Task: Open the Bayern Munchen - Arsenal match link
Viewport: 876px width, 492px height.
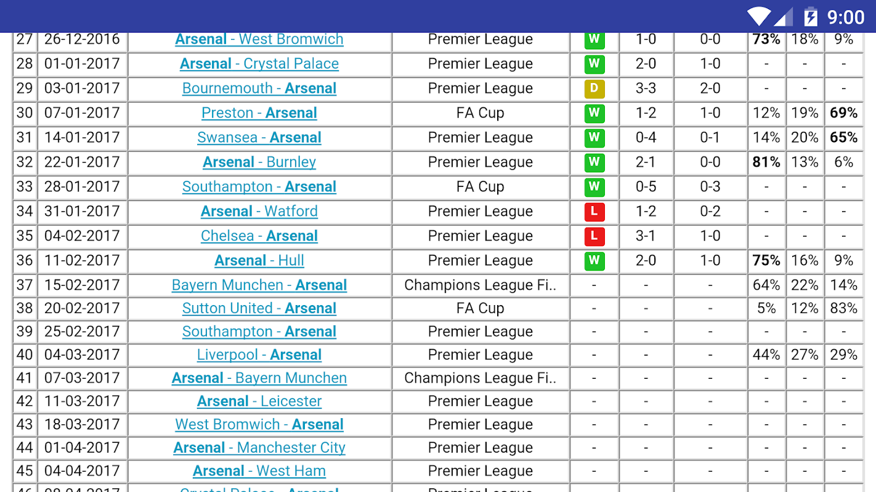Action: tap(259, 285)
